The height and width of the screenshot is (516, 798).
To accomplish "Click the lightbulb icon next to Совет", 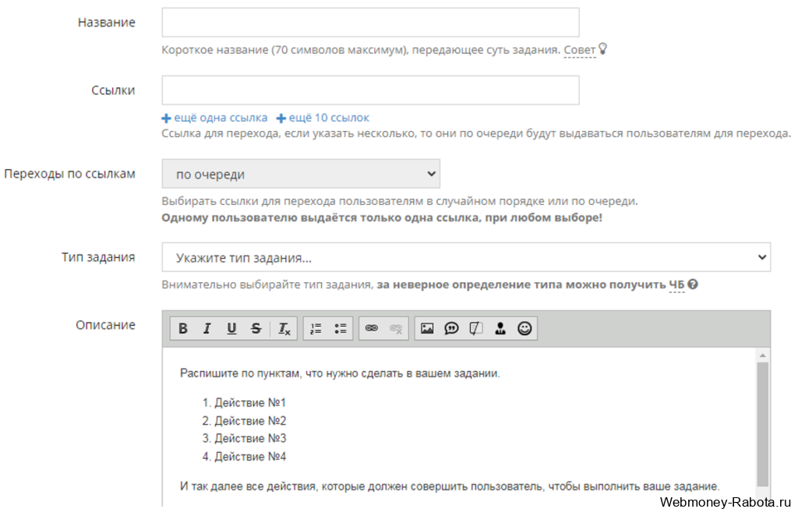I will click(x=602, y=48).
